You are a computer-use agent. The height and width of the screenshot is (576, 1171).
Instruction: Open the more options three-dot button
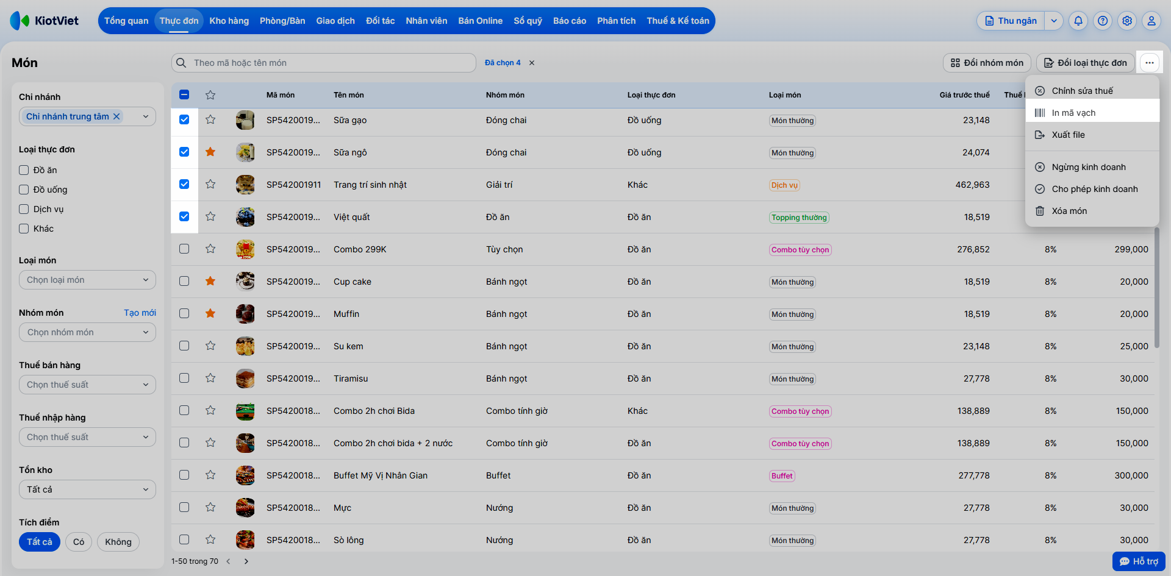[1150, 63]
